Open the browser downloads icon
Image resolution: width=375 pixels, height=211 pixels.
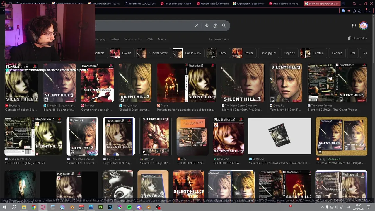(x=365, y=11)
